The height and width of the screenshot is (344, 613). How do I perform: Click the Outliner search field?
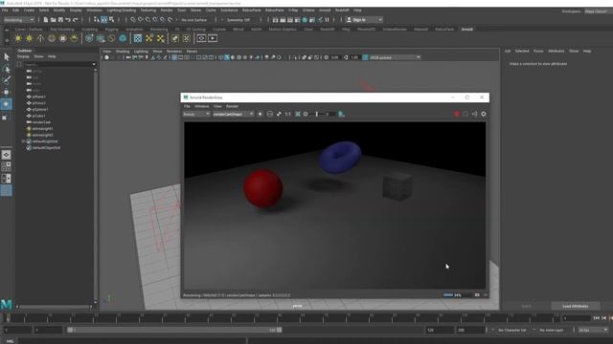(59, 64)
